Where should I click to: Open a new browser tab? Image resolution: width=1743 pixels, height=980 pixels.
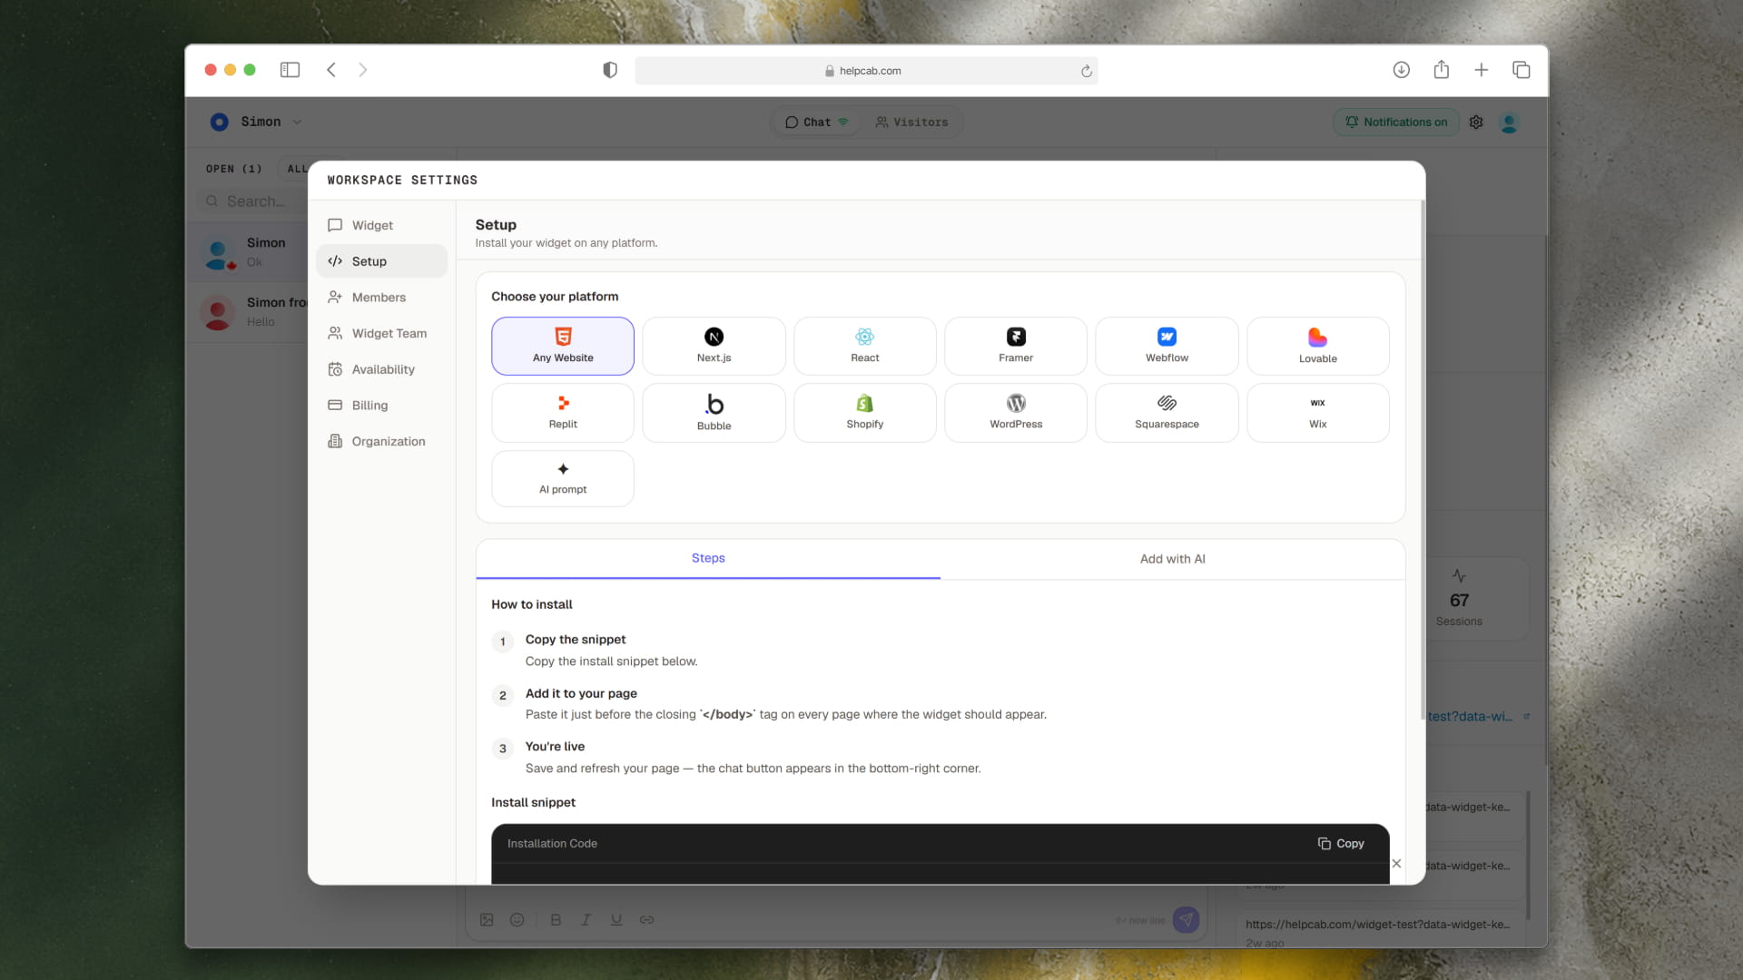(x=1481, y=70)
